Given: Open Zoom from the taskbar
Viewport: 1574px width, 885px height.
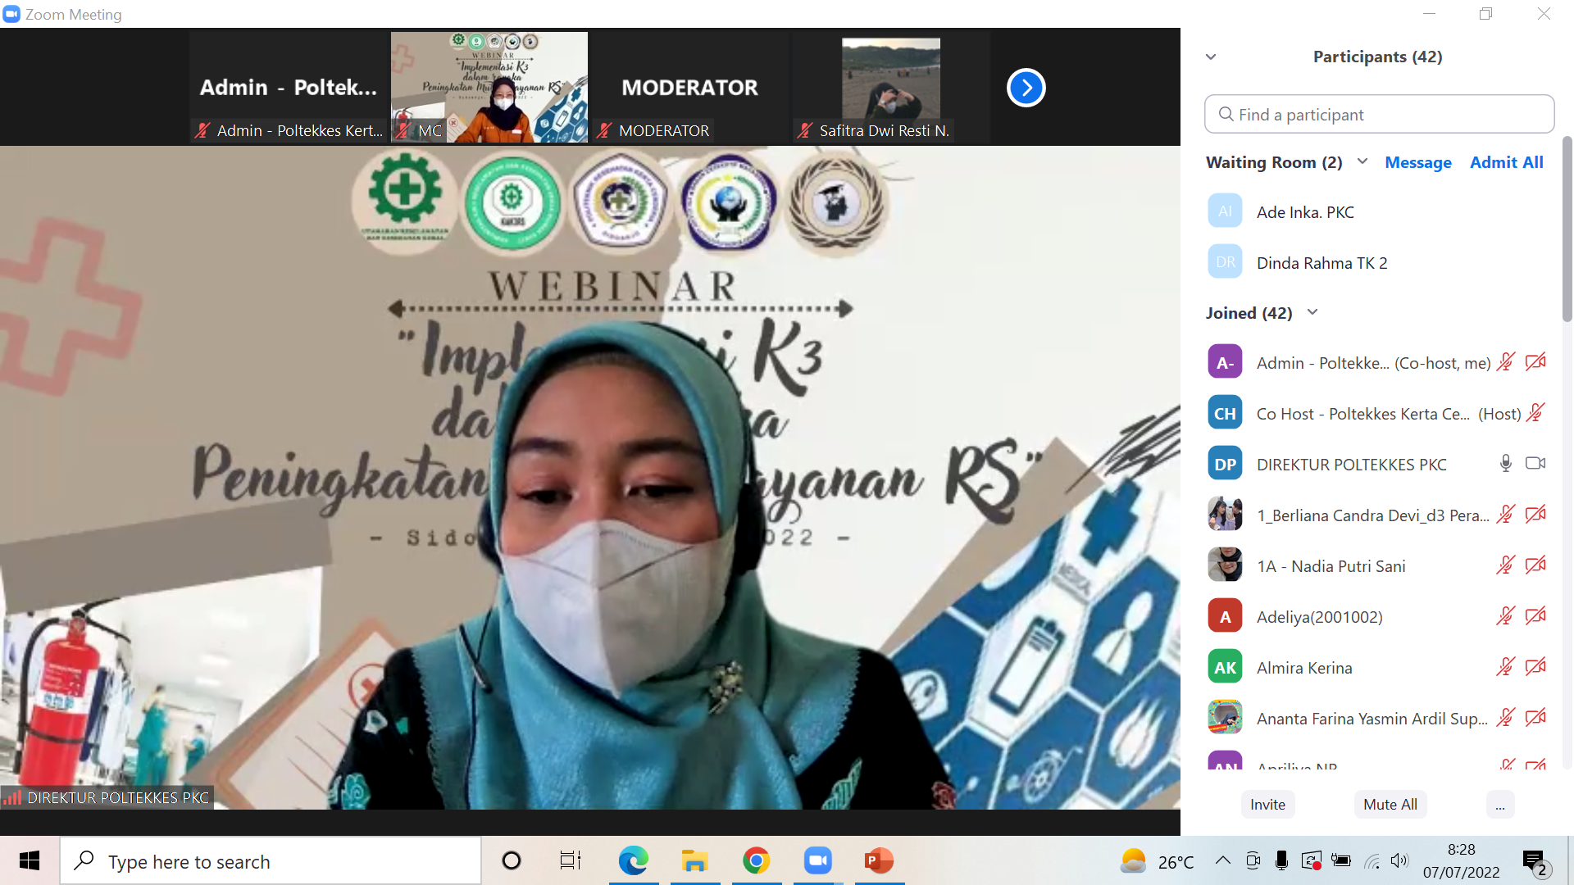Looking at the screenshot, I should click(817, 860).
